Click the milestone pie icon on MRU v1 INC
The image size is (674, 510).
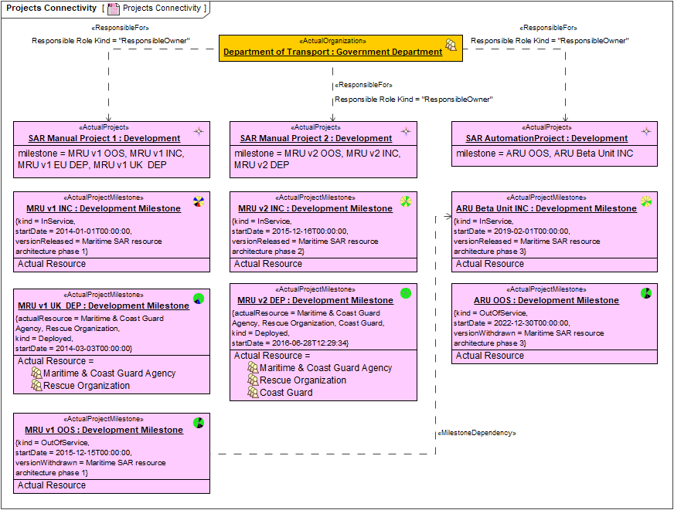pos(199,202)
